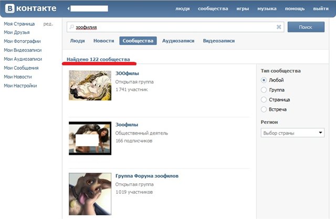336x219 pixels.
Task: Clear the search query with the X icon
Action: point(279,27)
